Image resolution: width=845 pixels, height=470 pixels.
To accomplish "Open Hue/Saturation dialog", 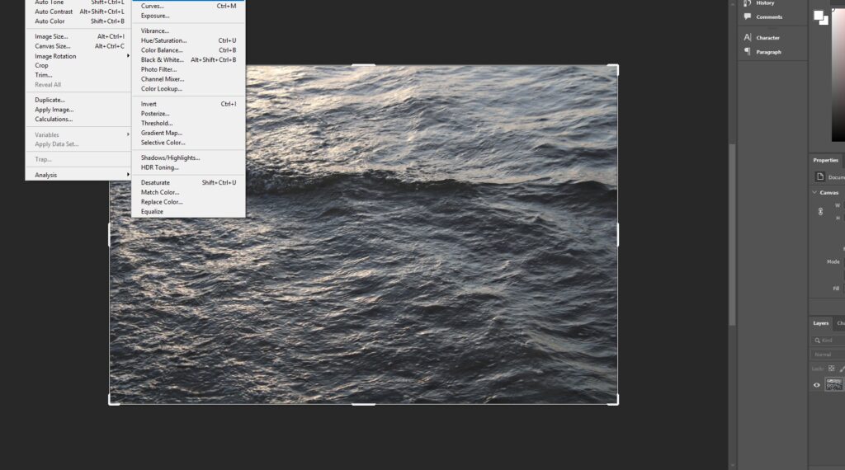I will coord(188,40).
